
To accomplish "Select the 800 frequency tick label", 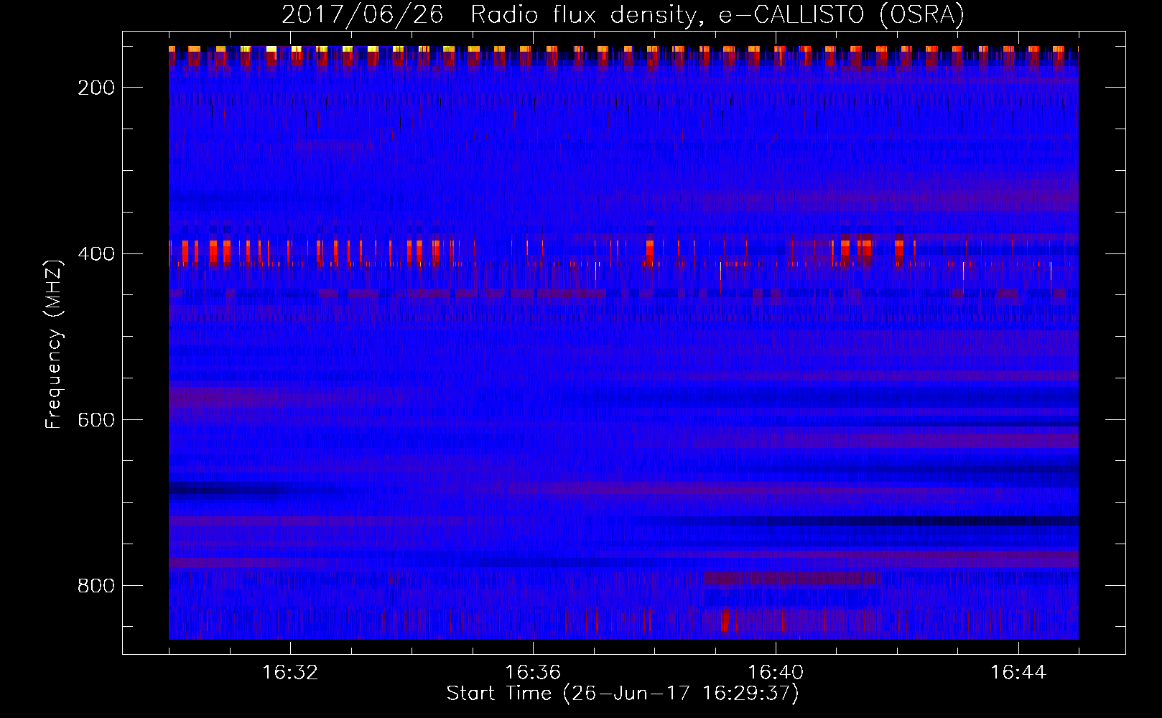I will [x=96, y=586].
